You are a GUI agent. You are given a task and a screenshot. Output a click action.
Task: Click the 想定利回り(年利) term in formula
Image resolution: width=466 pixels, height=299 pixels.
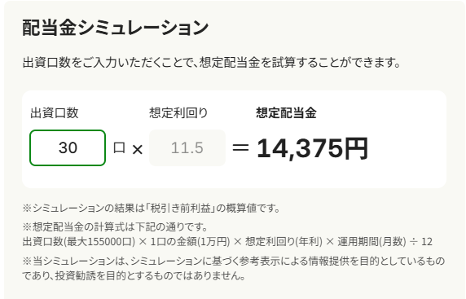coord(284,242)
